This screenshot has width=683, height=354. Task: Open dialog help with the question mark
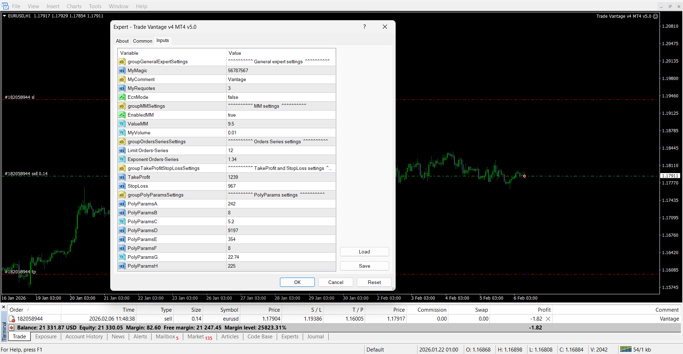click(364, 27)
